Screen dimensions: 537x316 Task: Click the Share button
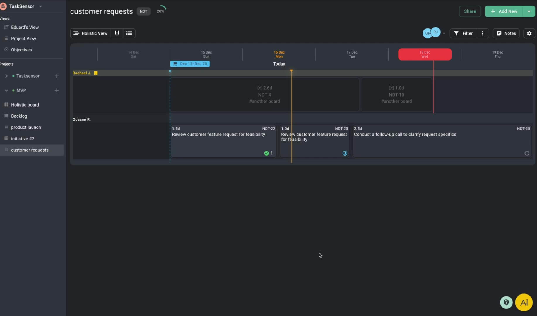pyautogui.click(x=470, y=11)
